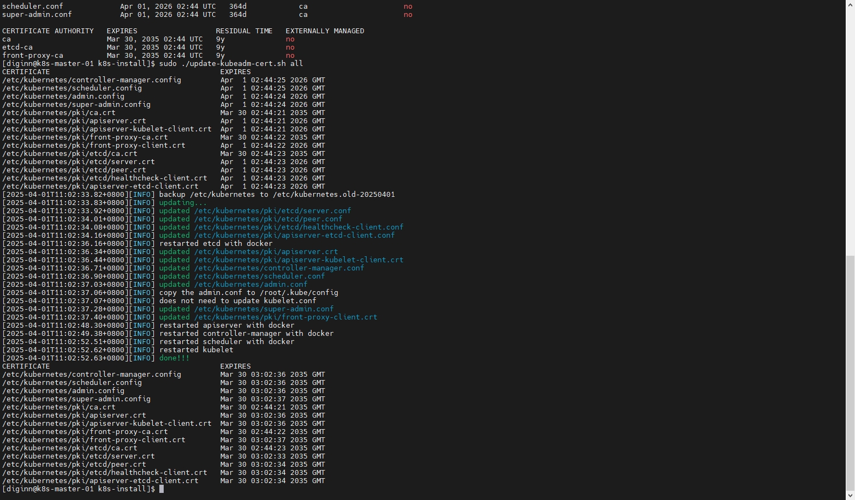Click the 'restarted kubelet' log line

coord(196,350)
